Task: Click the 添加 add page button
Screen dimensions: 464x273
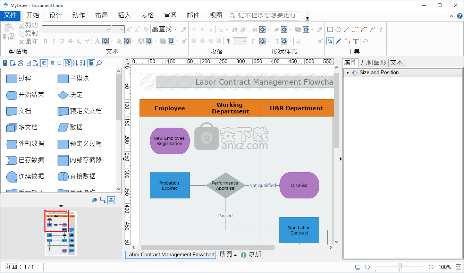Action: (251, 255)
